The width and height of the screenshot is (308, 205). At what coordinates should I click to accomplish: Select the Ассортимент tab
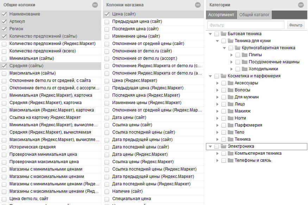(221, 15)
